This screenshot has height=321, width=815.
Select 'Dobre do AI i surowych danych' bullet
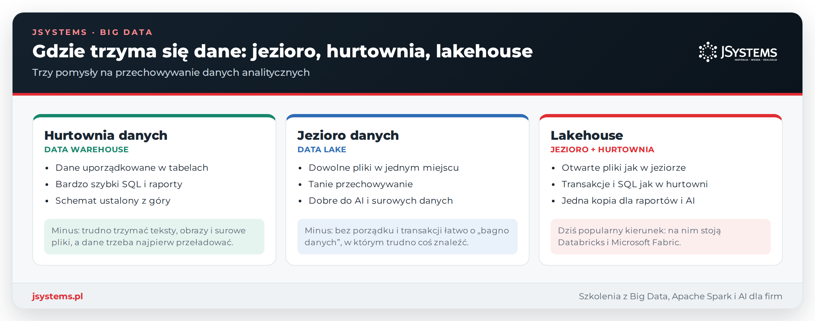point(381,201)
